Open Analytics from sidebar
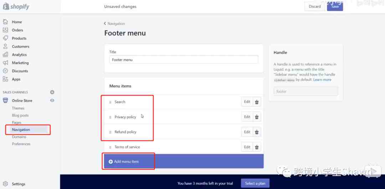The image size is (385, 189). point(19,55)
